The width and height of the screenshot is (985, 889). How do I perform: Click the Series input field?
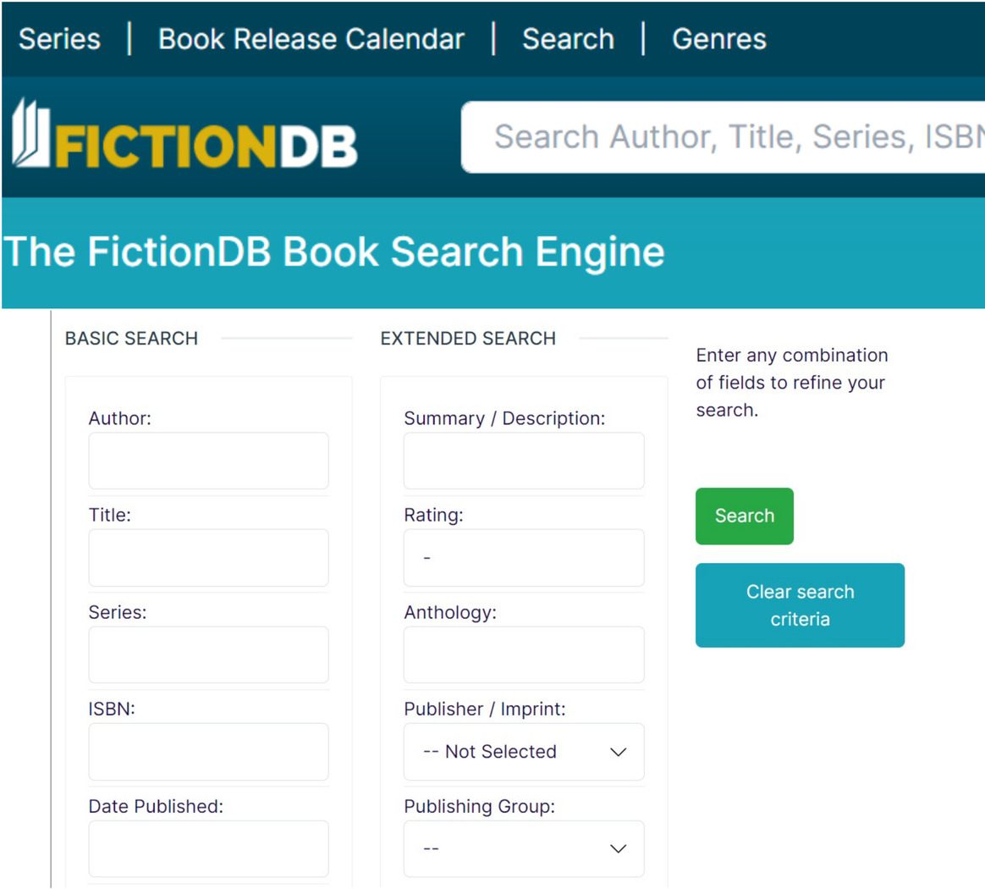(207, 654)
